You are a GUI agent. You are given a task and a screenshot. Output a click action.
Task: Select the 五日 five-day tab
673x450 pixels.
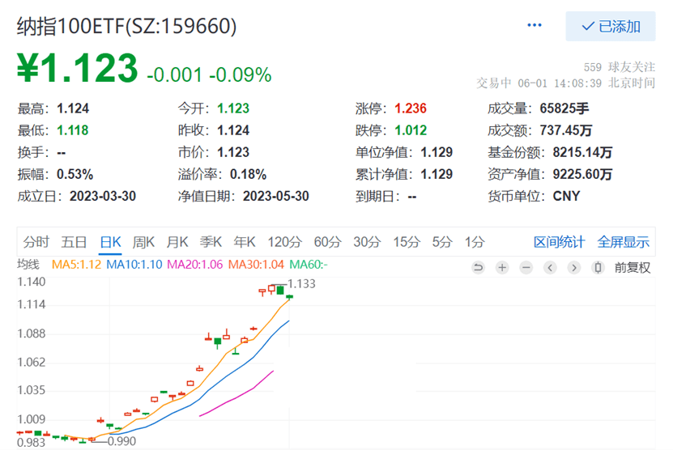click(x=74, y=241)
